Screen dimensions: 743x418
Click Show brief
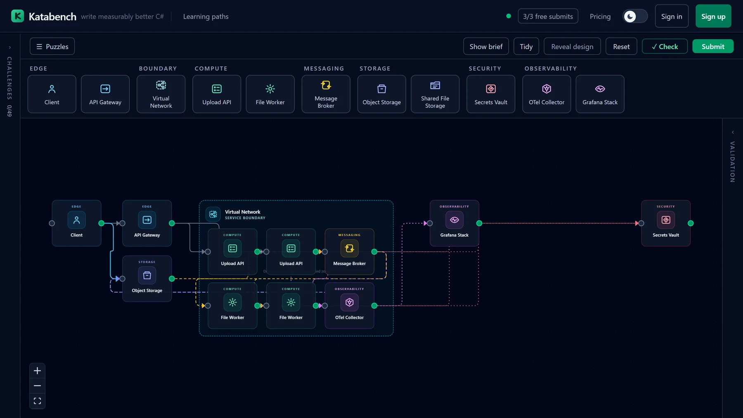486,47
